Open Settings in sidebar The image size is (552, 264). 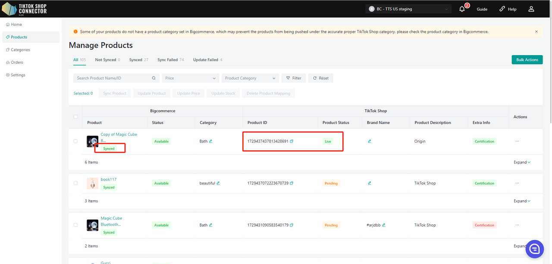(x=31, y=75)
